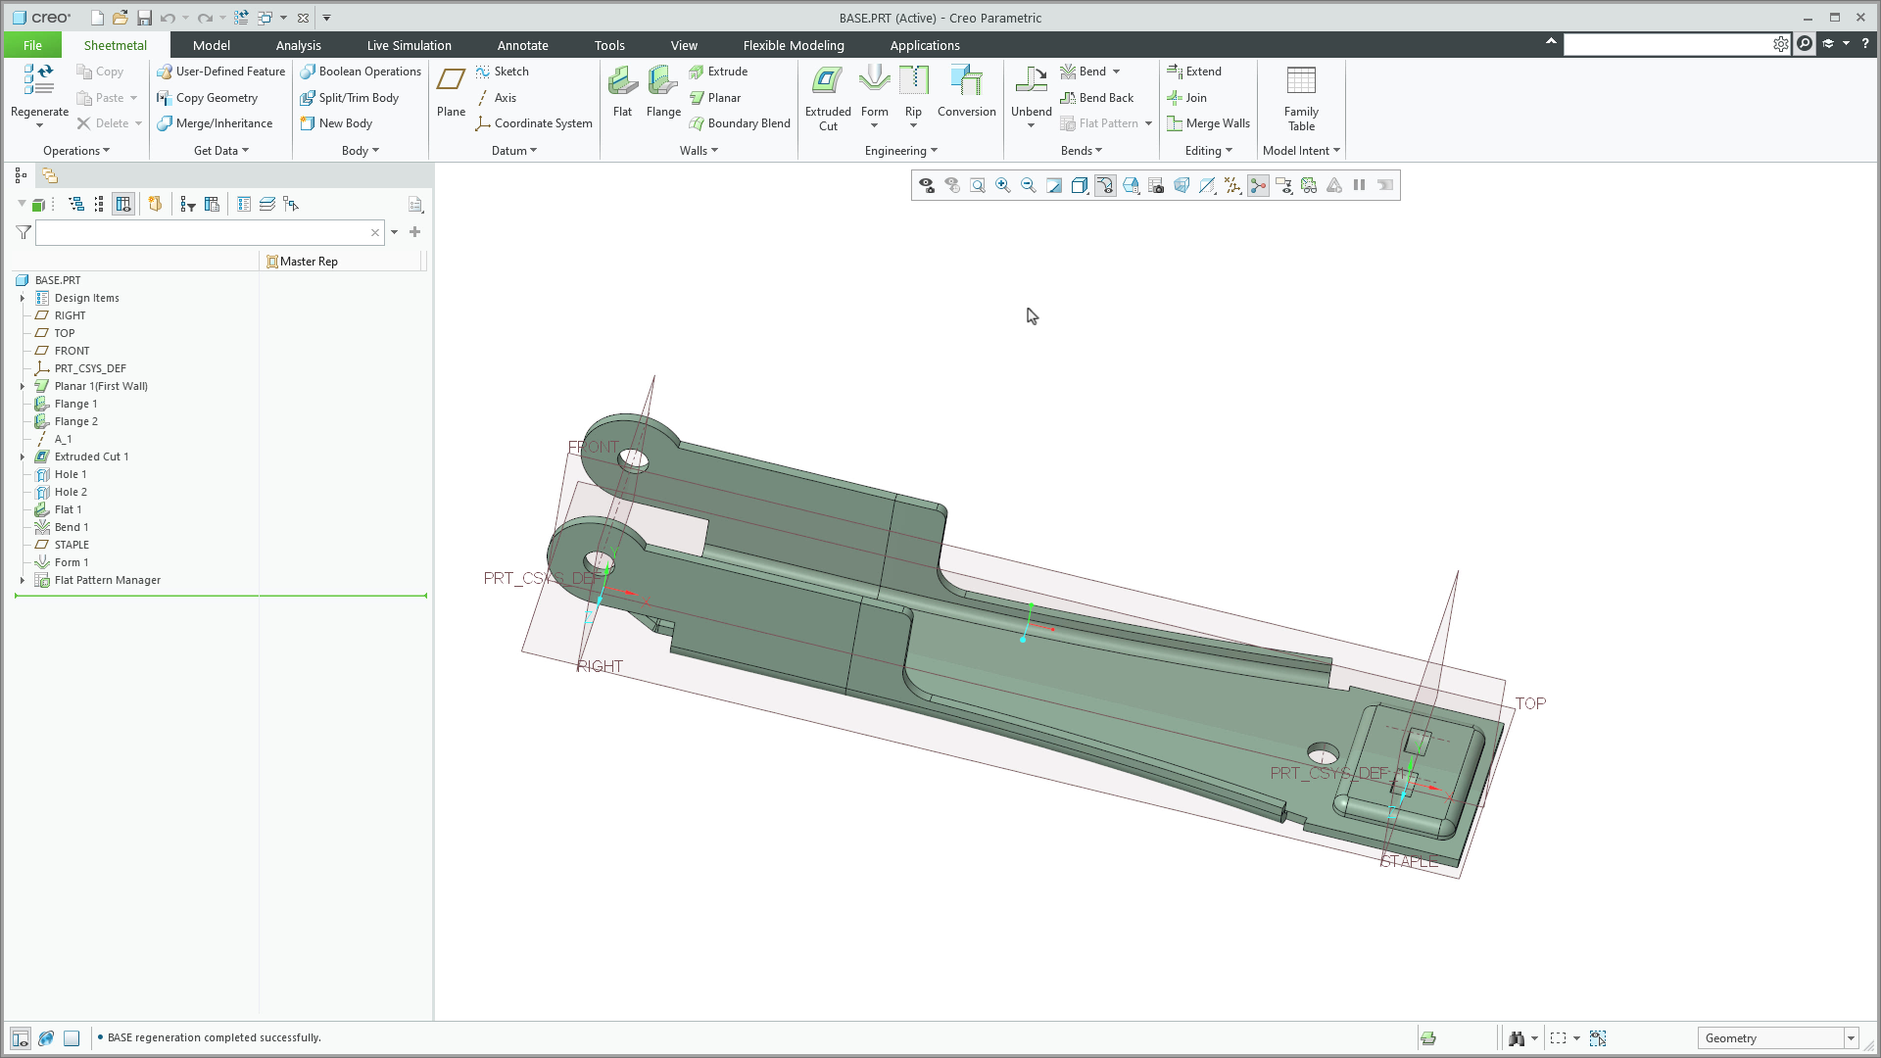1881x1058 pixels.
Task: Select the Flat wall tool
Action: pyautogui.click(x=622, y=91)
